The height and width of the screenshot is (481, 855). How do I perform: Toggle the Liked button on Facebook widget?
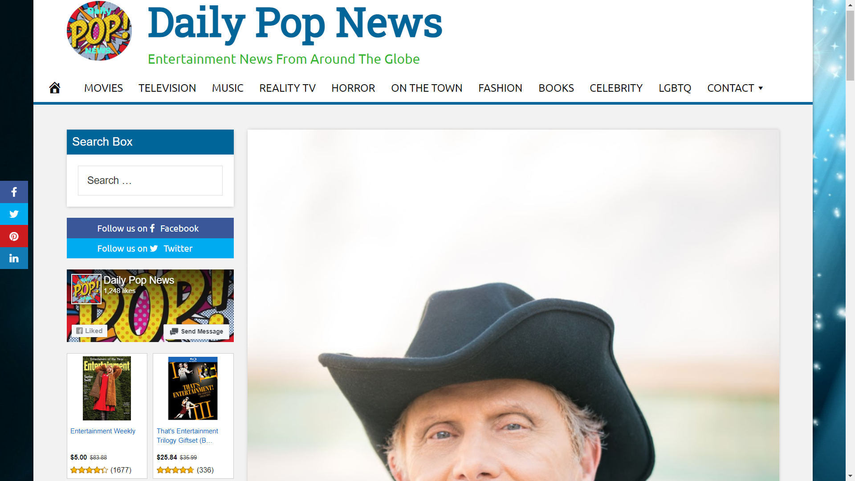tap(89, 331)
